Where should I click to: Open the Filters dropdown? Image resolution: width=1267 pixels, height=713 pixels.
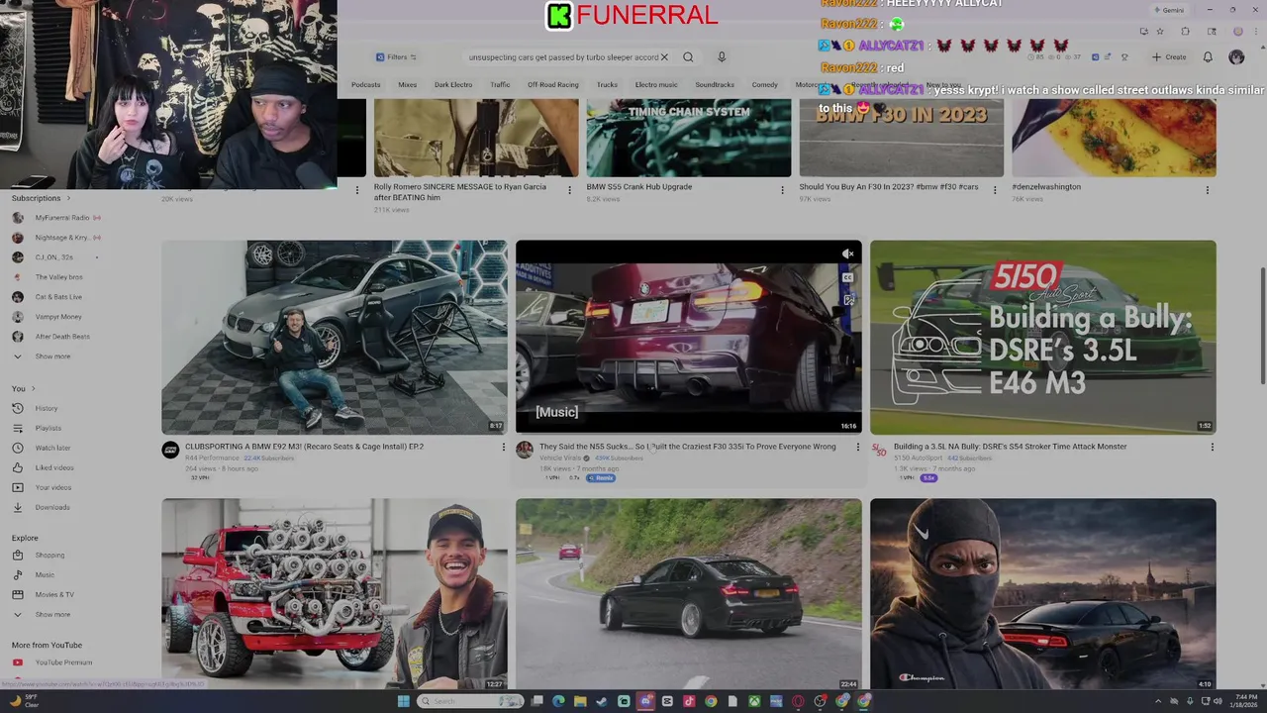396,57
